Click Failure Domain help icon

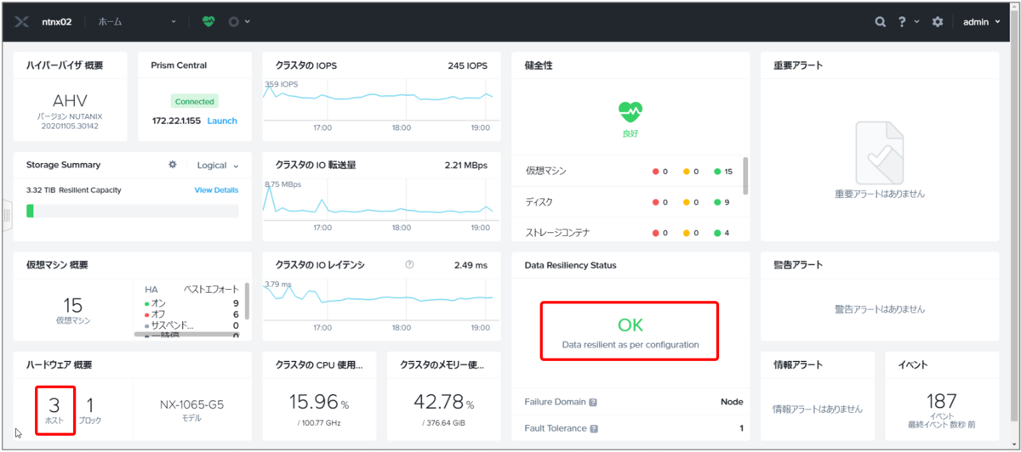click(593, 402)
